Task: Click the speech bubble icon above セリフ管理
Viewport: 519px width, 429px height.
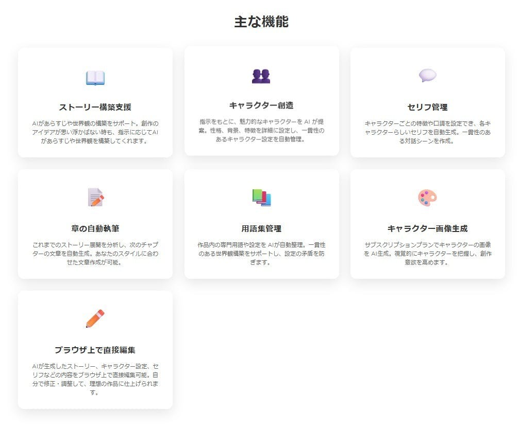Action: (x=428, y=77)
